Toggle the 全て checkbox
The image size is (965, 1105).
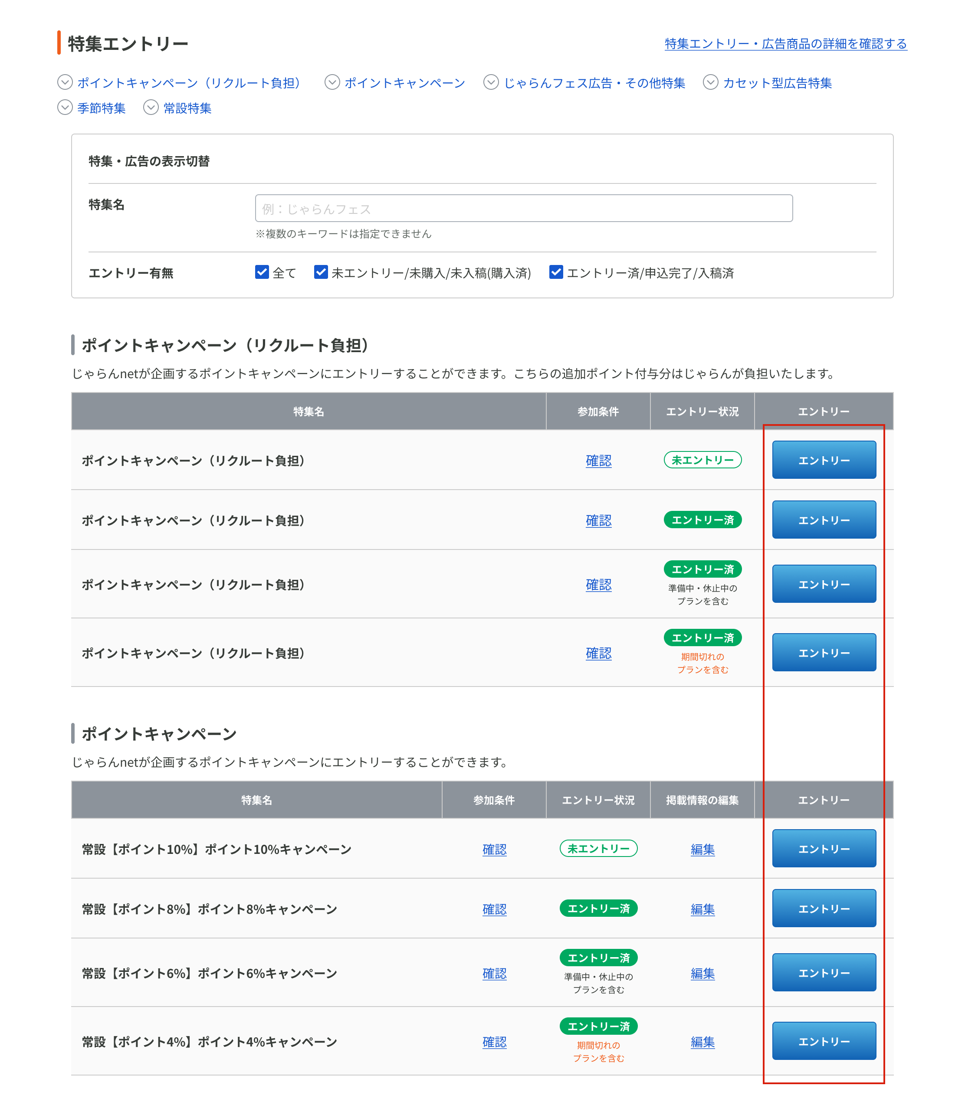[262, 272]
